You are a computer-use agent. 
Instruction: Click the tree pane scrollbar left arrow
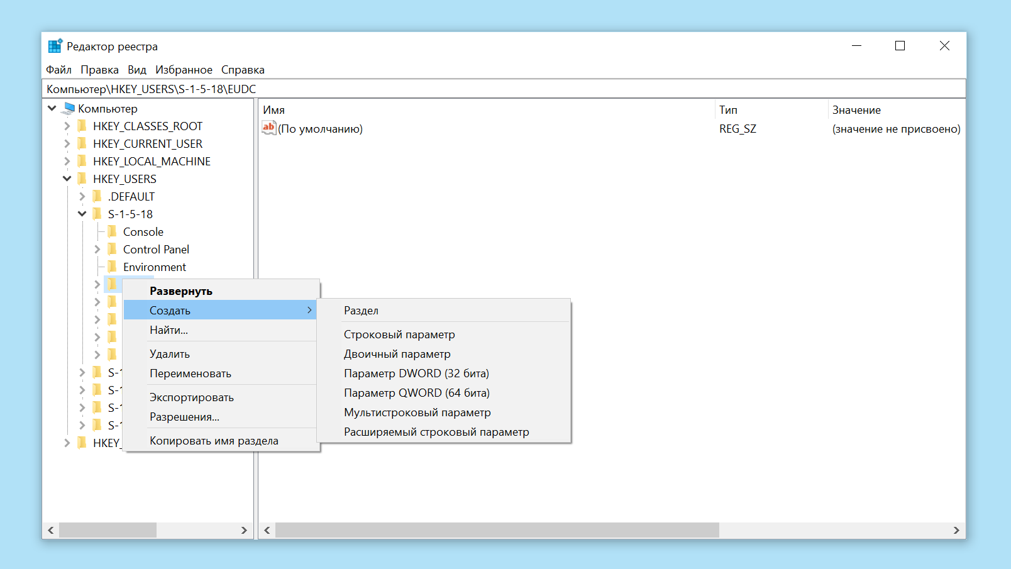(x=51, y=530)
